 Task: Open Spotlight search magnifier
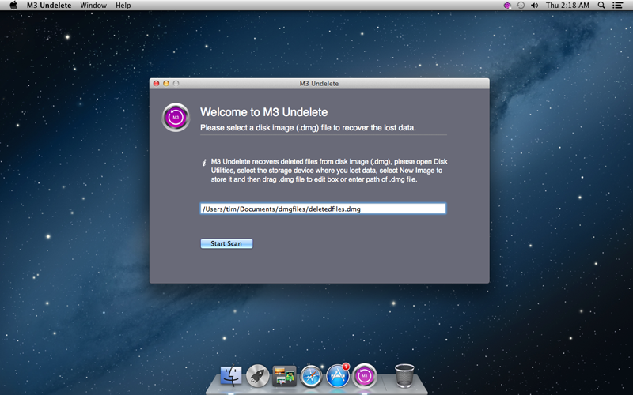601,6
